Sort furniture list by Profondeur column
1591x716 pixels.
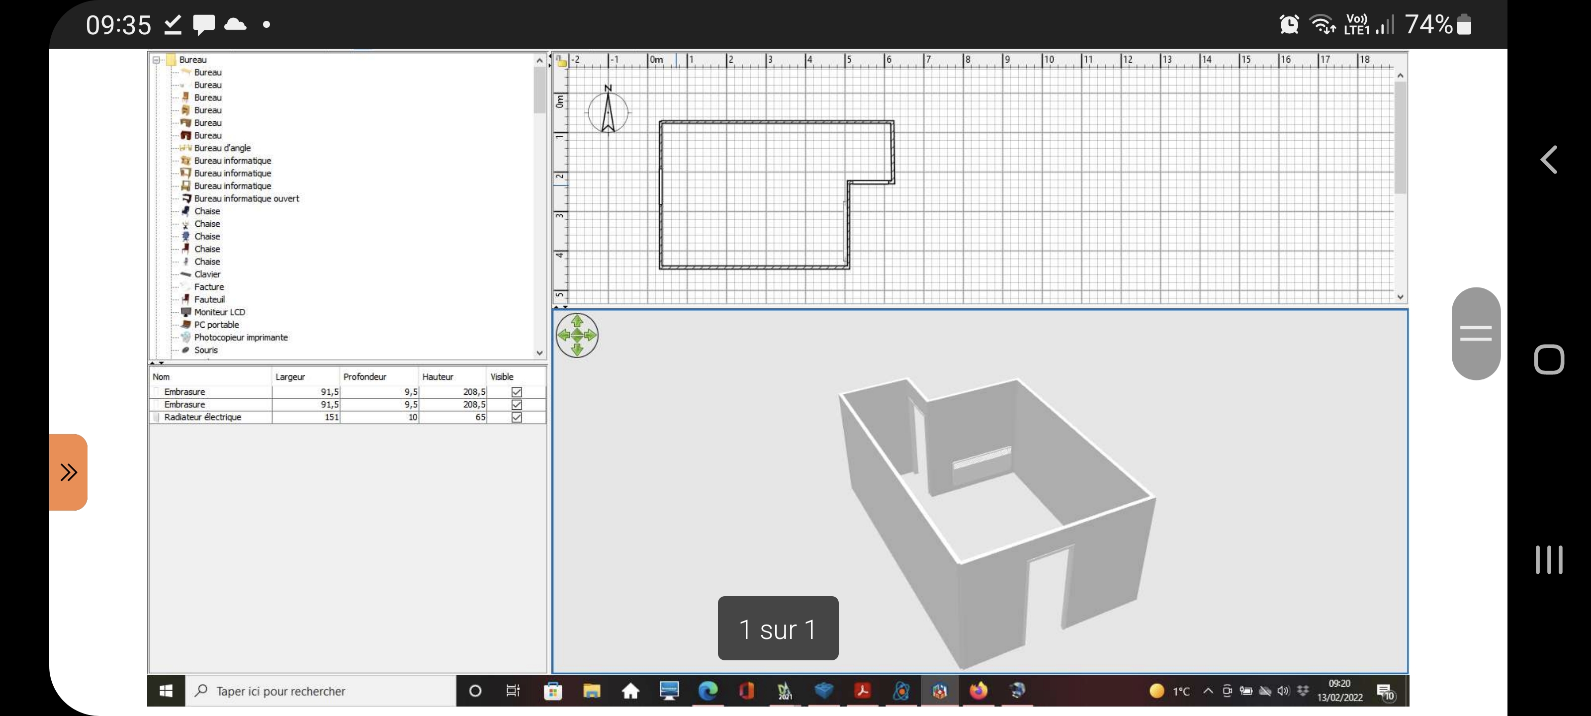[x=379, y=377]
